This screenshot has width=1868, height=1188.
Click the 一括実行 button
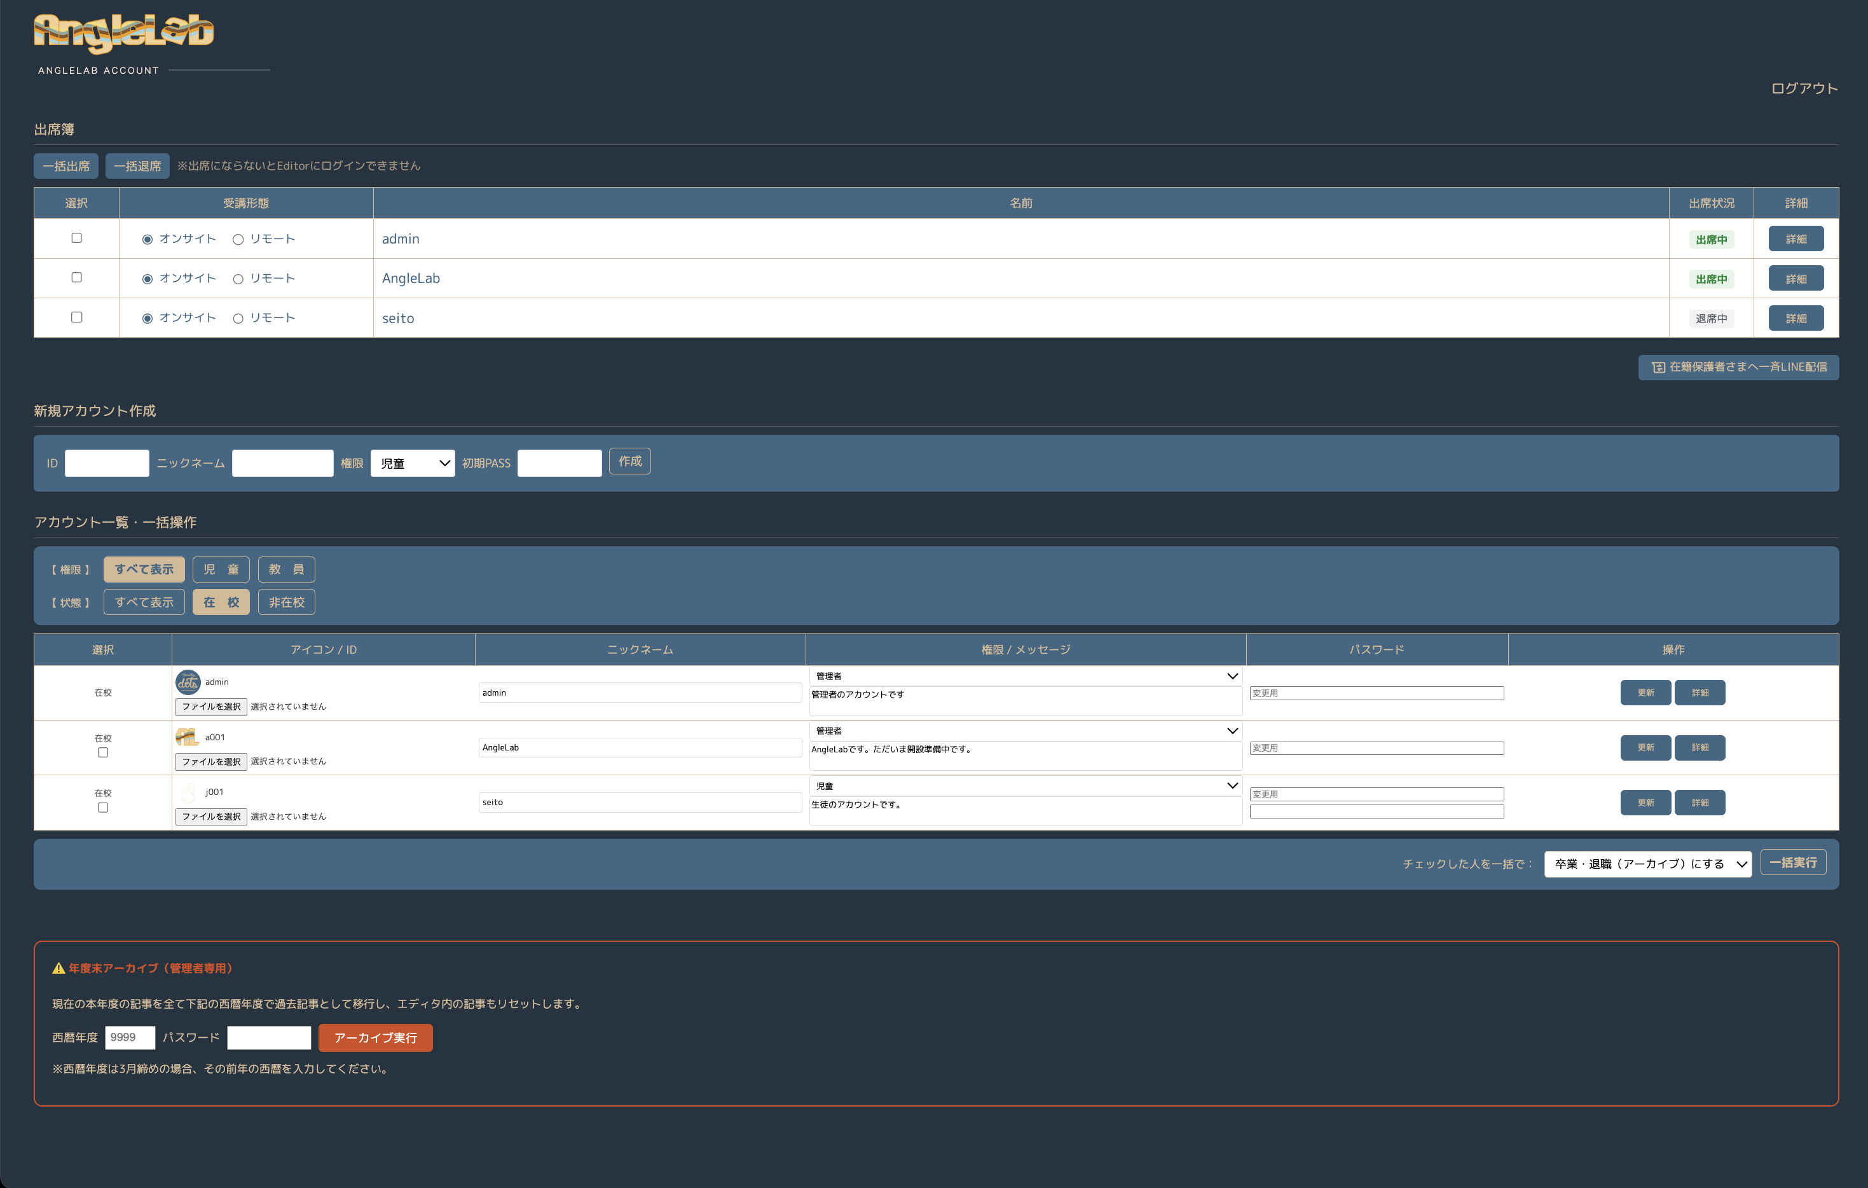pyautogui.click(x=1793, y=863)
